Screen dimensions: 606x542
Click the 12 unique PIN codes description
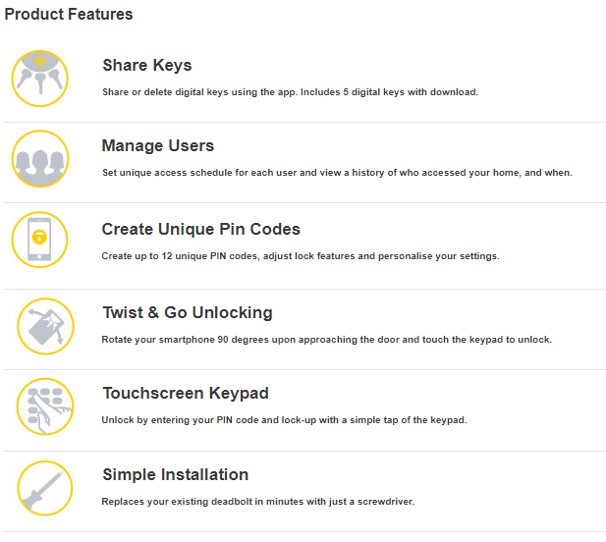pos(301,256)
